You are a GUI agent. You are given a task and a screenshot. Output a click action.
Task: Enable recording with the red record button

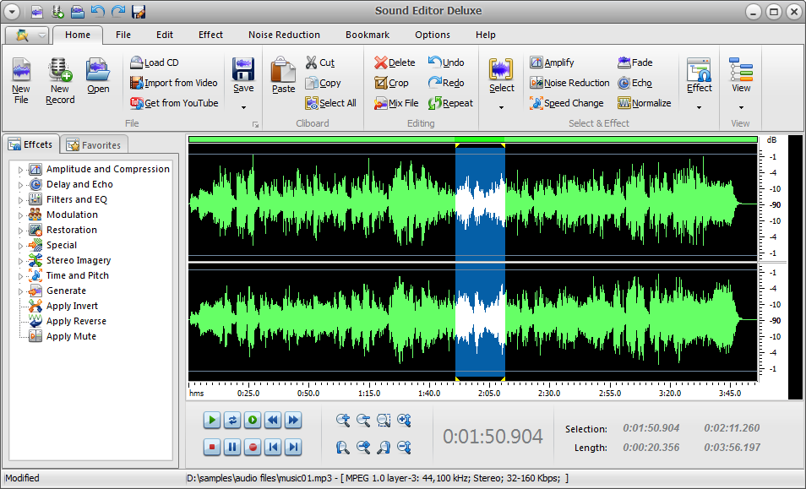coord(252,446)
